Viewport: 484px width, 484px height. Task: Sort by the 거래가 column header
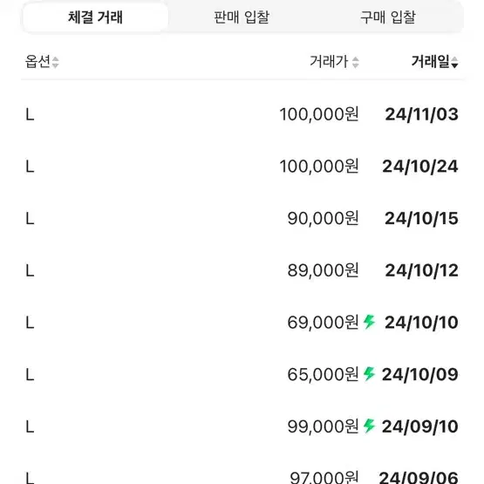329,61
